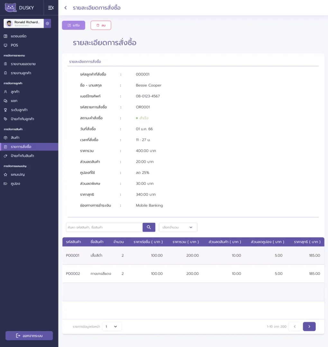328x347 pixels.
Task: Go back using the header arrow
Action: click(x=66, y=8)
